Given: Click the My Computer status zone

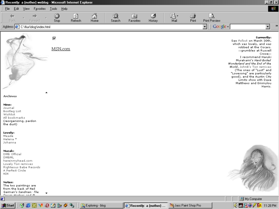Looking at the screenshot, I should 258,199.
